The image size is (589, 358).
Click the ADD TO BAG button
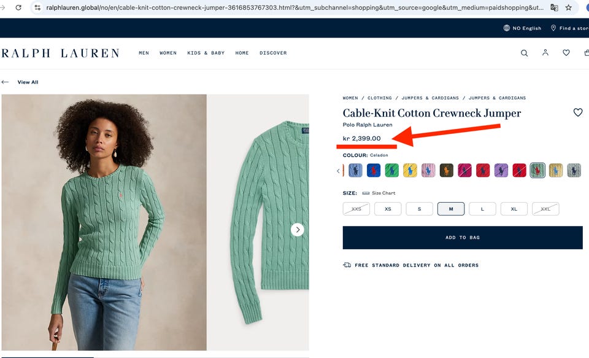[463, 238]
